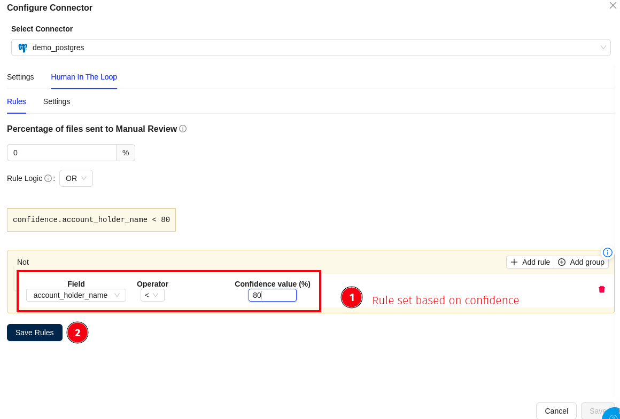Screen dimensions: 620x419
Task: Open the account_holder_name Field dropdown
Action: point(76,295)
